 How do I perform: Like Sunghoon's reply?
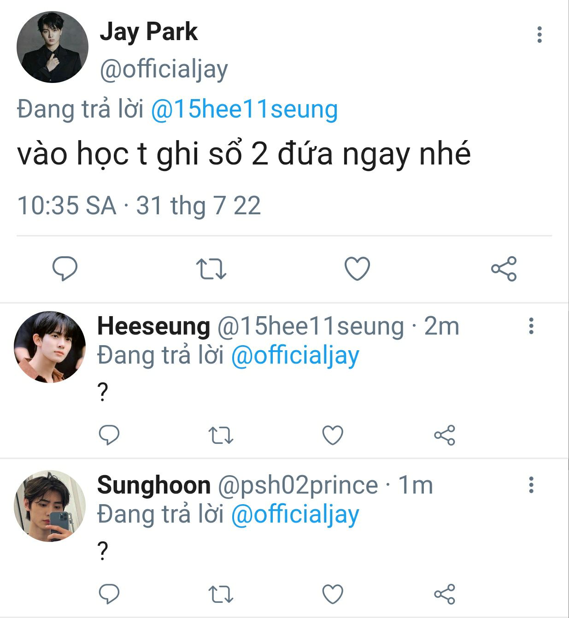point(333,594)
